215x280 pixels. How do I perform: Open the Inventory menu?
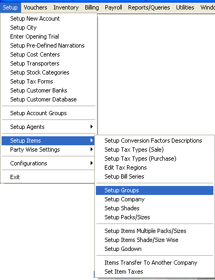click(x=66, y=8)
